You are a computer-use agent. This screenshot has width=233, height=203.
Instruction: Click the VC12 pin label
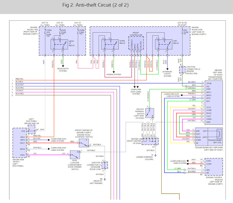[x=209, y=107]
